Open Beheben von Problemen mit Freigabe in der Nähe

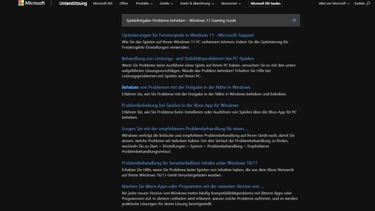pos(186,87)
